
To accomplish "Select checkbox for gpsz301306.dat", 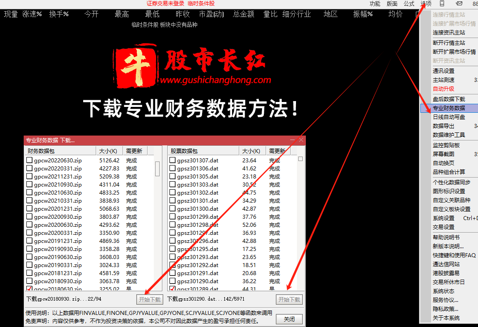I will (x=172, y=168).
